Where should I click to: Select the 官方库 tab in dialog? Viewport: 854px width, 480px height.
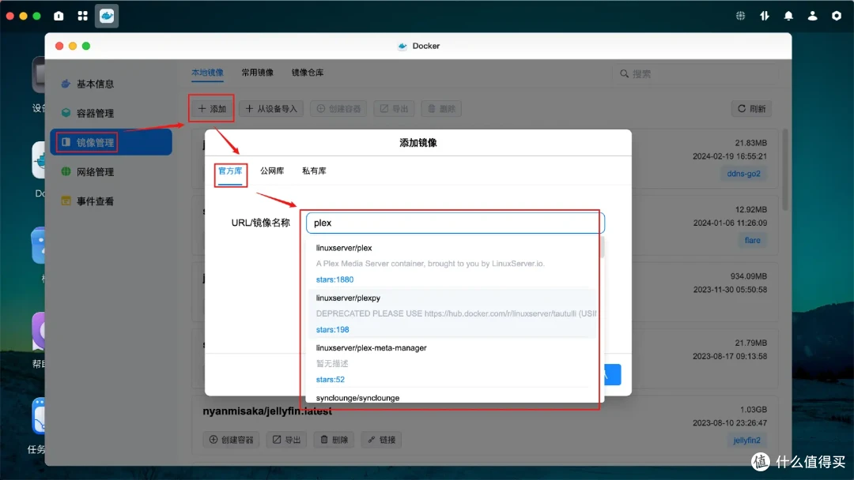click(230, 171)
